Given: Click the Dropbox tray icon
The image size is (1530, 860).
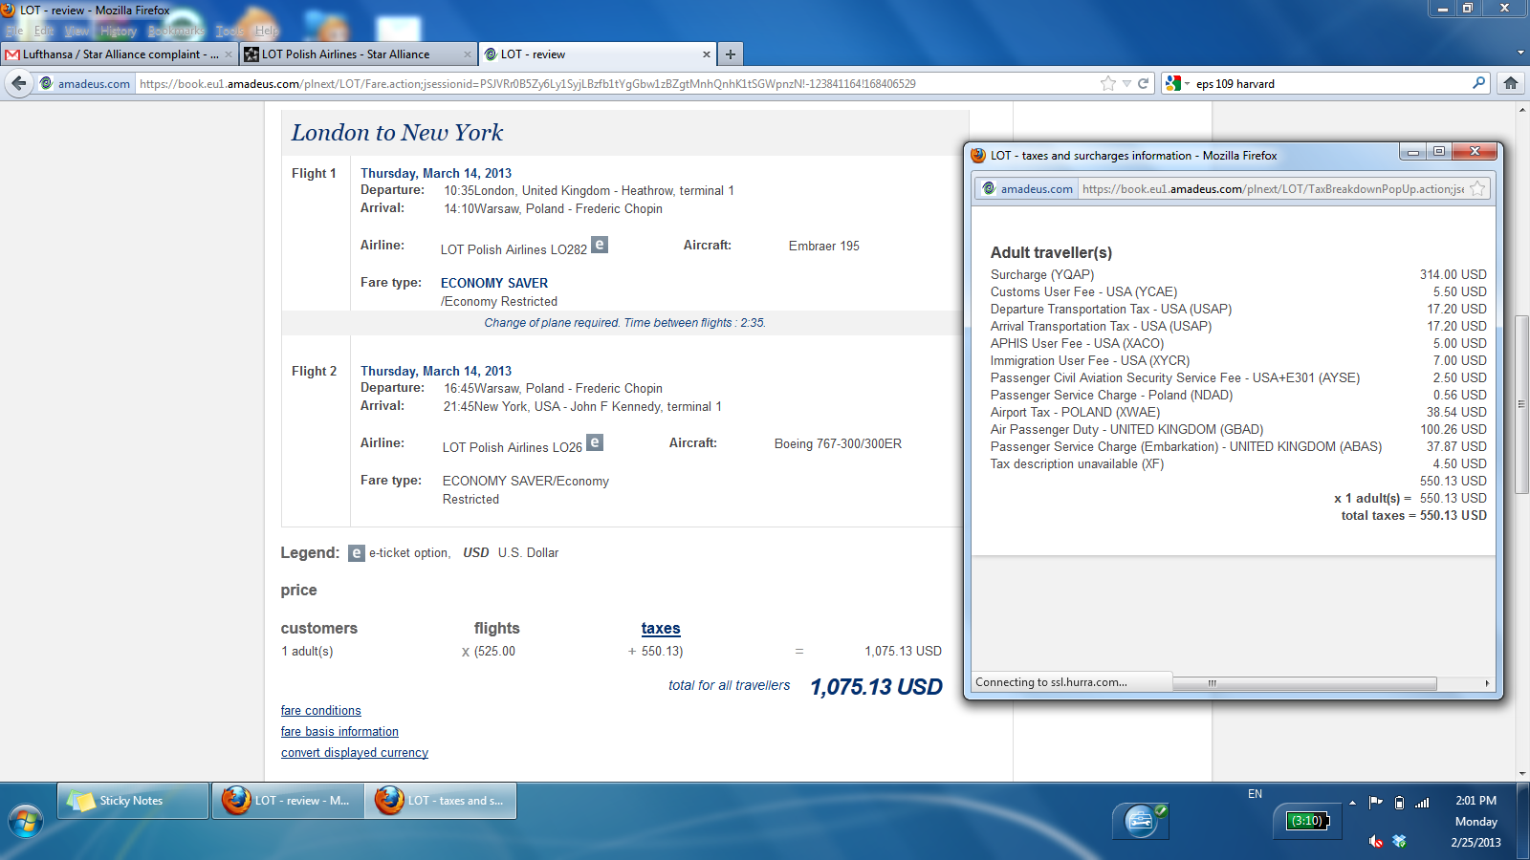Looking at the screenshot, I should [x=1399, y=841].
